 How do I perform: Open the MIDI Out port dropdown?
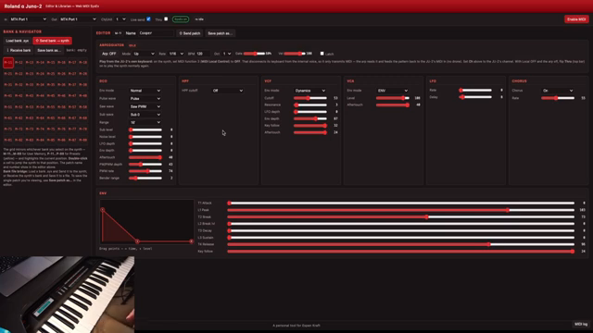(x=78, y=19)
